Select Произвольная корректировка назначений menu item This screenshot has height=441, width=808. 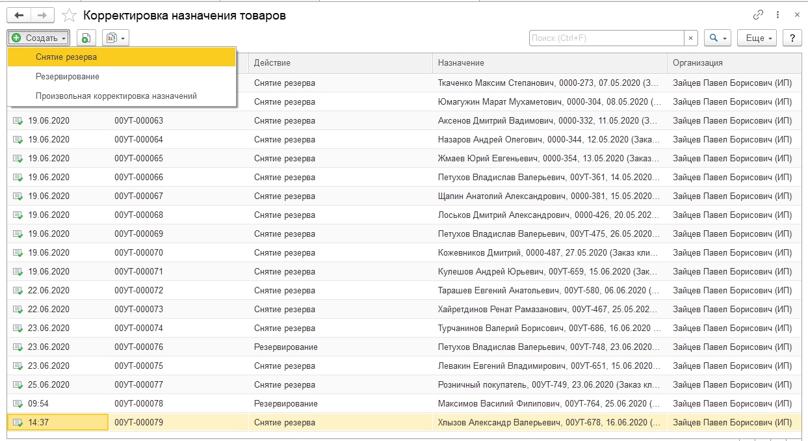point(116,96)
